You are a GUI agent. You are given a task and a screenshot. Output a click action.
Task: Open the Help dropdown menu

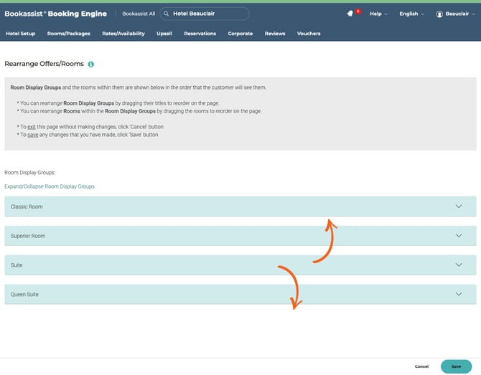(x=378, y=14)
